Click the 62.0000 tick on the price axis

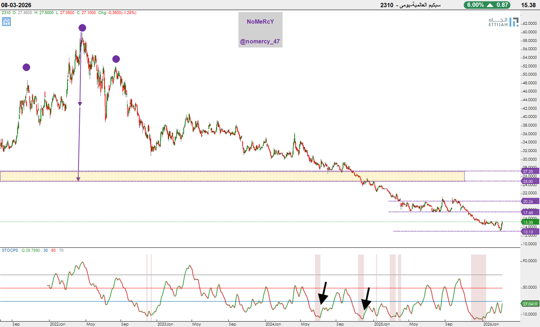click(x=529, y=23)
